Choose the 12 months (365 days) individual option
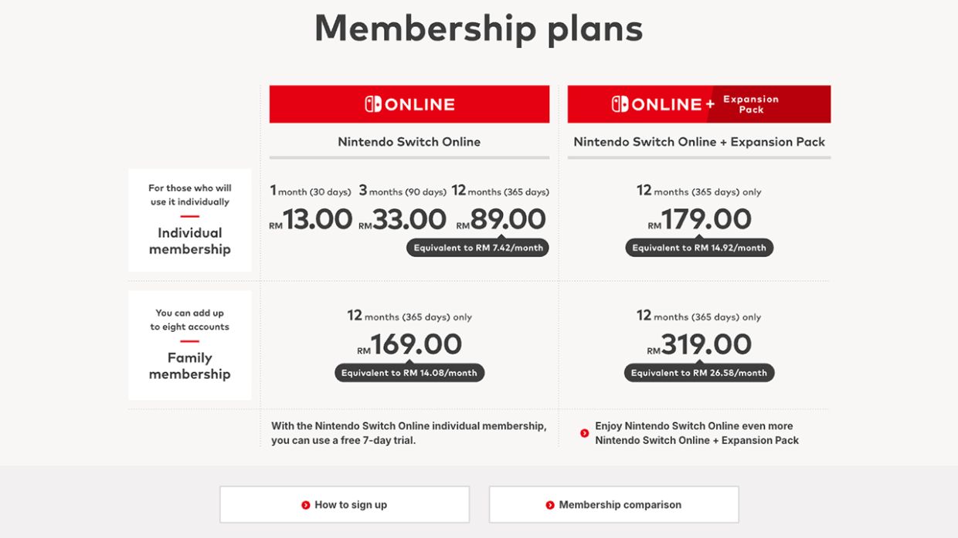 (503, 191)
